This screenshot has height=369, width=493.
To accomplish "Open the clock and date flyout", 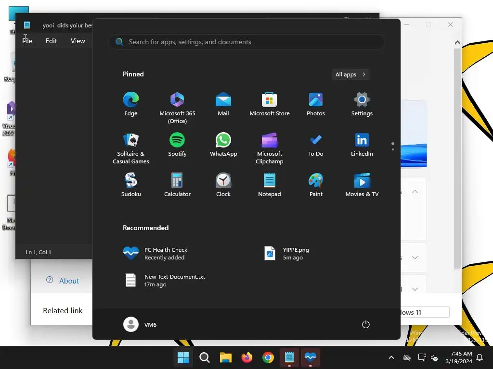I will [x=459, y=357].
